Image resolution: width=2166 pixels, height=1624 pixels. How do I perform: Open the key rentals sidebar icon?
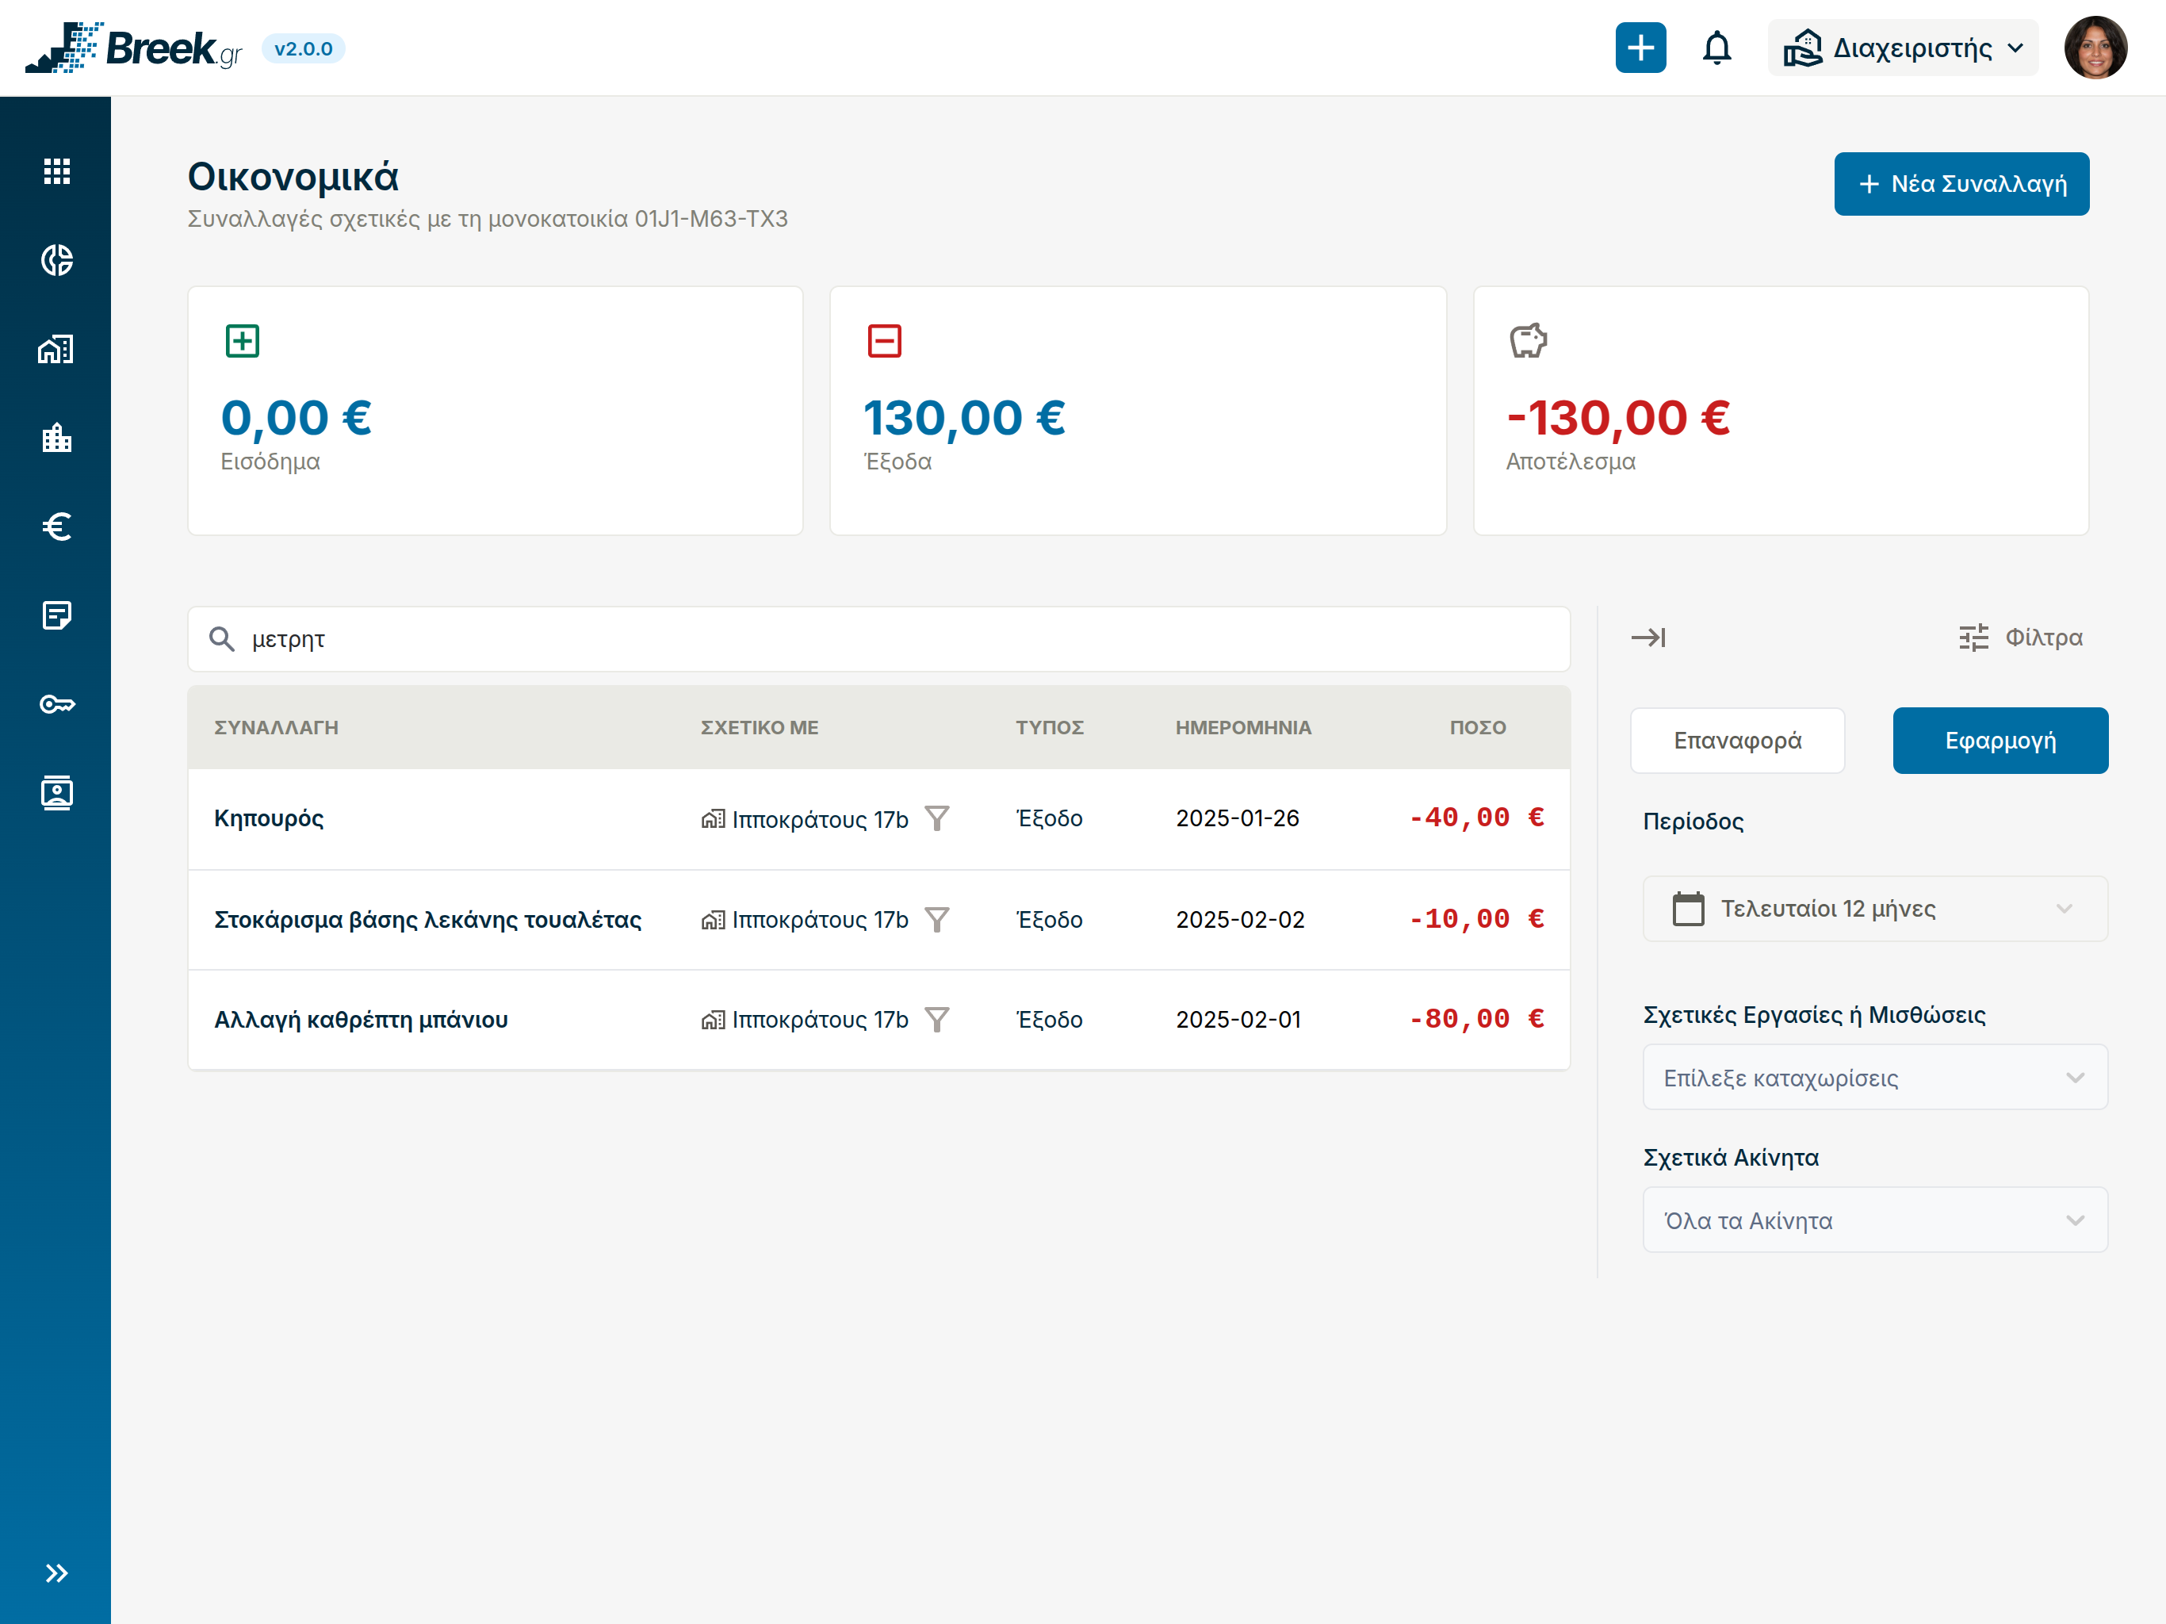pos(57,704)
